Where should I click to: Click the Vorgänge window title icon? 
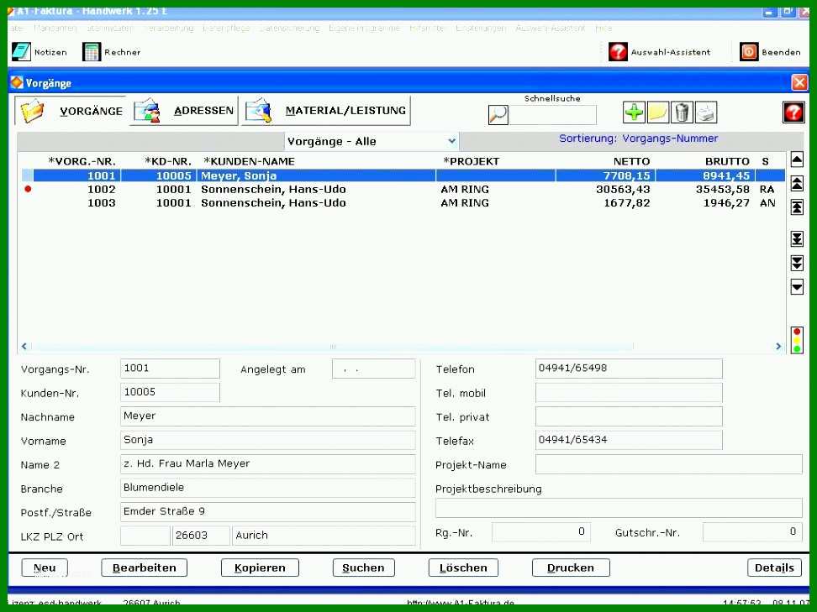[17, 83]
